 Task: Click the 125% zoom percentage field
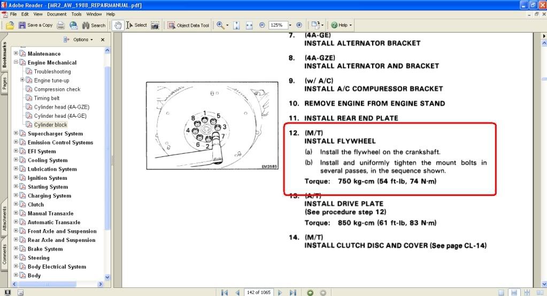[278, 25]
